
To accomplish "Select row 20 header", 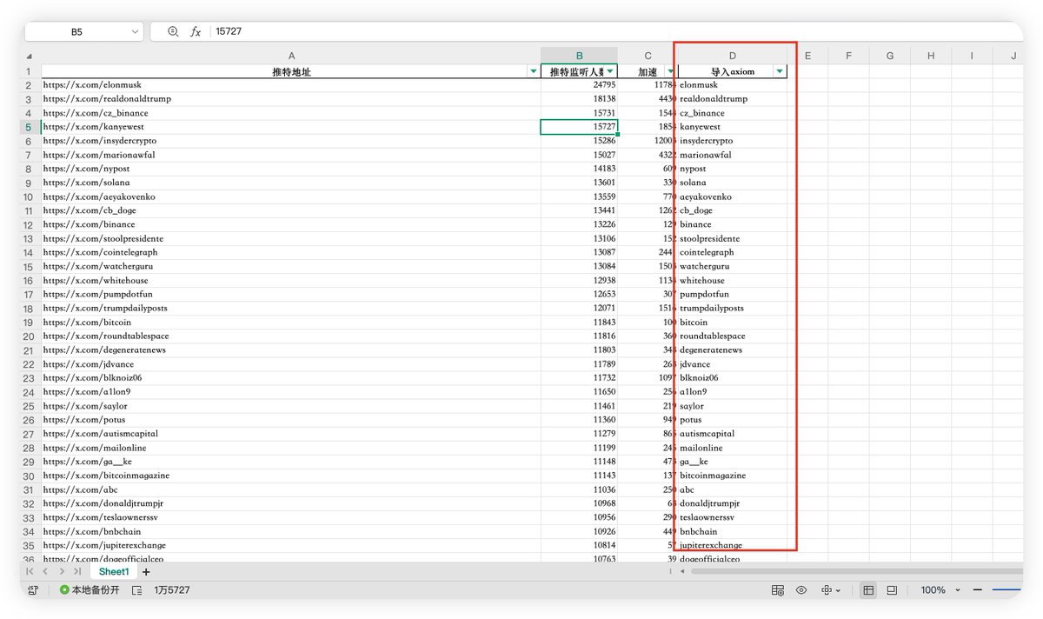I will [x=29, y=336].
